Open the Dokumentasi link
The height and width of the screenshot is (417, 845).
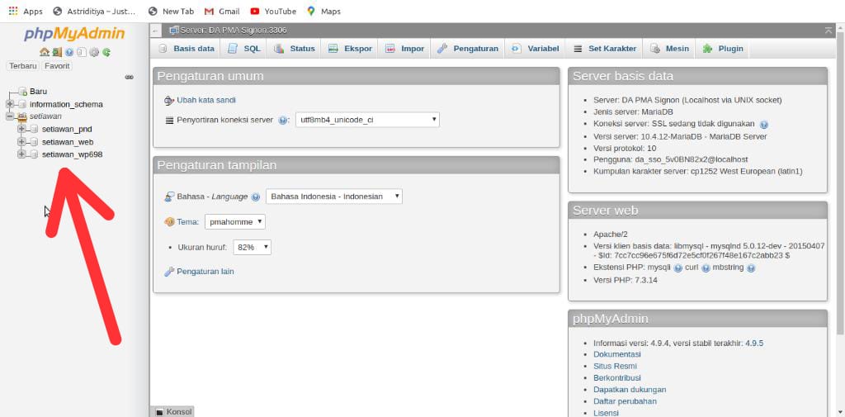tap(617, 354)
